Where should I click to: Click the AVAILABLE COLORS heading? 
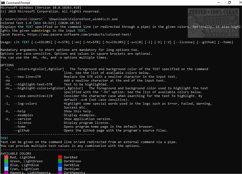tap(16, 154)
